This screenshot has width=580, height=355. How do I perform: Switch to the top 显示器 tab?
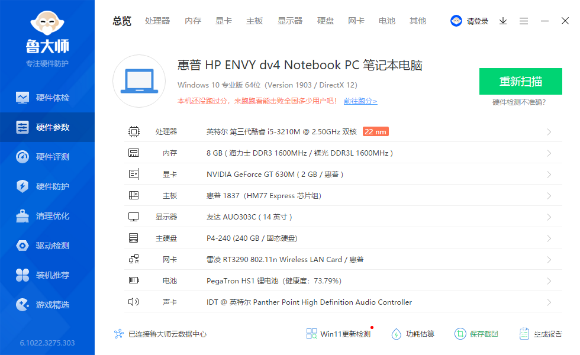coord(290,21)
